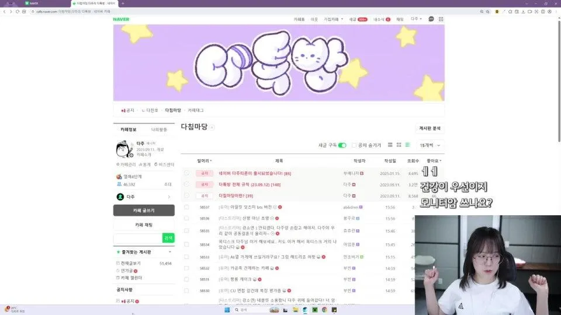Click the member count 46,592 icon
The width and height of the screenshot is (561, 315).
pos(119,184)
